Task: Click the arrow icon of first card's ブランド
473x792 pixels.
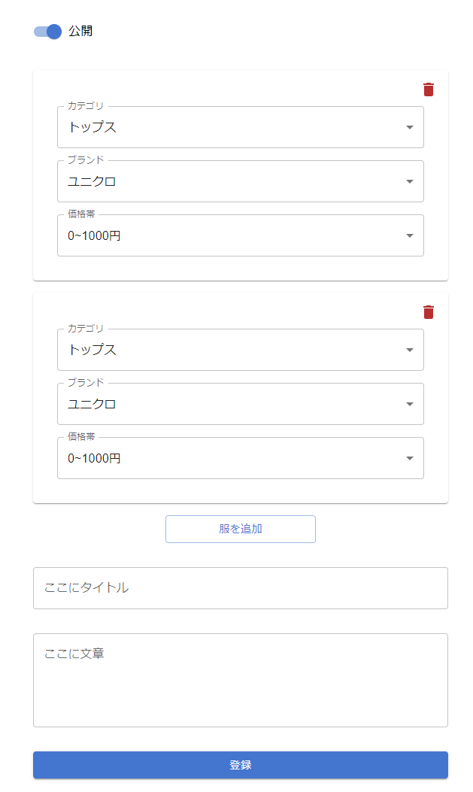Action: tap(410, 181)
